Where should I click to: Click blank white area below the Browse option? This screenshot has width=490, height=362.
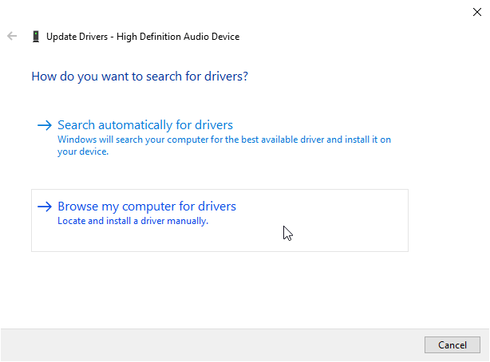[x=239, y=287]
